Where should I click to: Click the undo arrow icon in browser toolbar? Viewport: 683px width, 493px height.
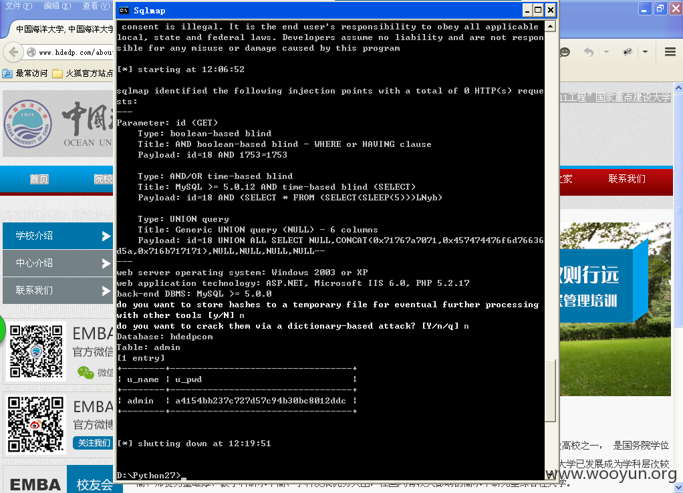pos(589,52)
